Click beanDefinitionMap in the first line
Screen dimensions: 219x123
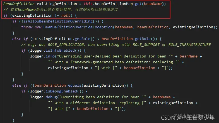pyautogui.click(x=114, y=4)
